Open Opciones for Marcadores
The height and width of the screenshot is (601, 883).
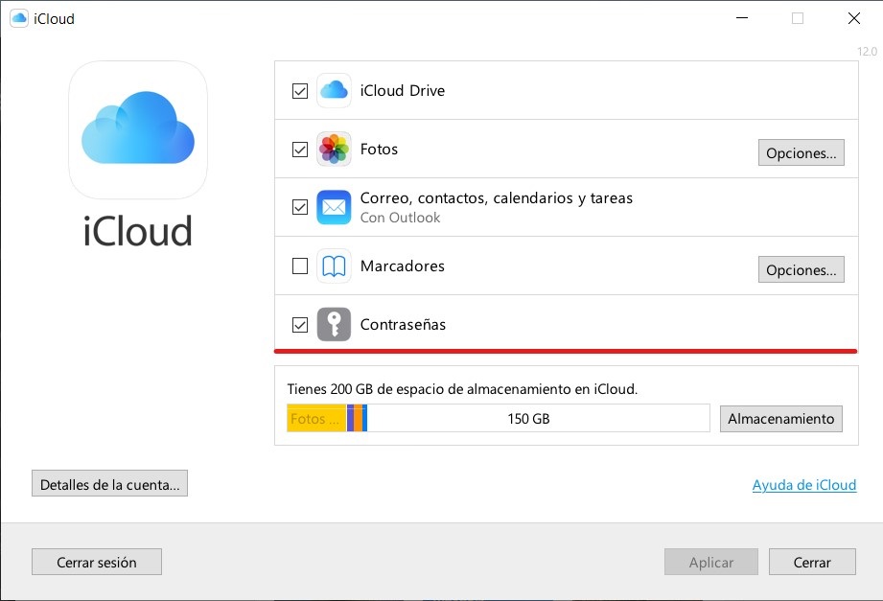(x=802, y=269)
